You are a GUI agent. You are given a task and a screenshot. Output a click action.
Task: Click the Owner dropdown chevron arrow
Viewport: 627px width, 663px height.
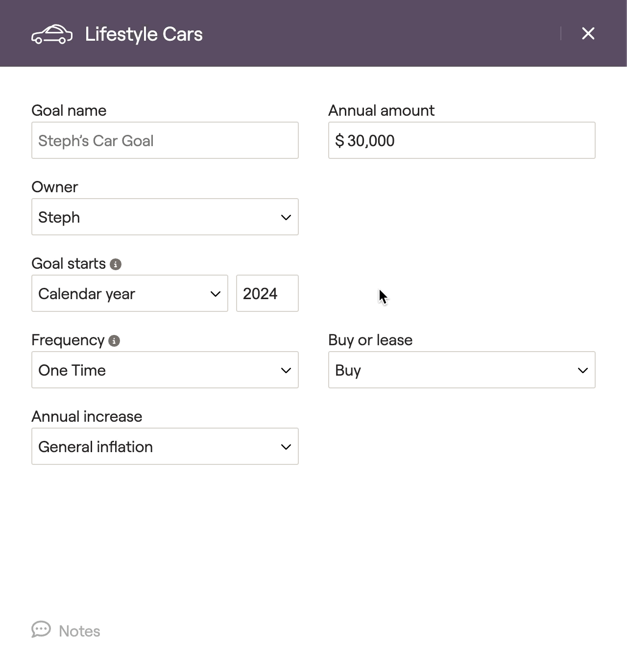[x=286, y=217]
